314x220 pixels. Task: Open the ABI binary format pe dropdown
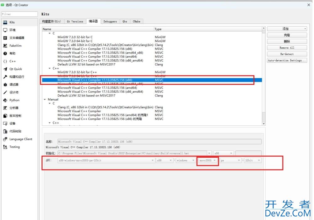coord(230,160)
